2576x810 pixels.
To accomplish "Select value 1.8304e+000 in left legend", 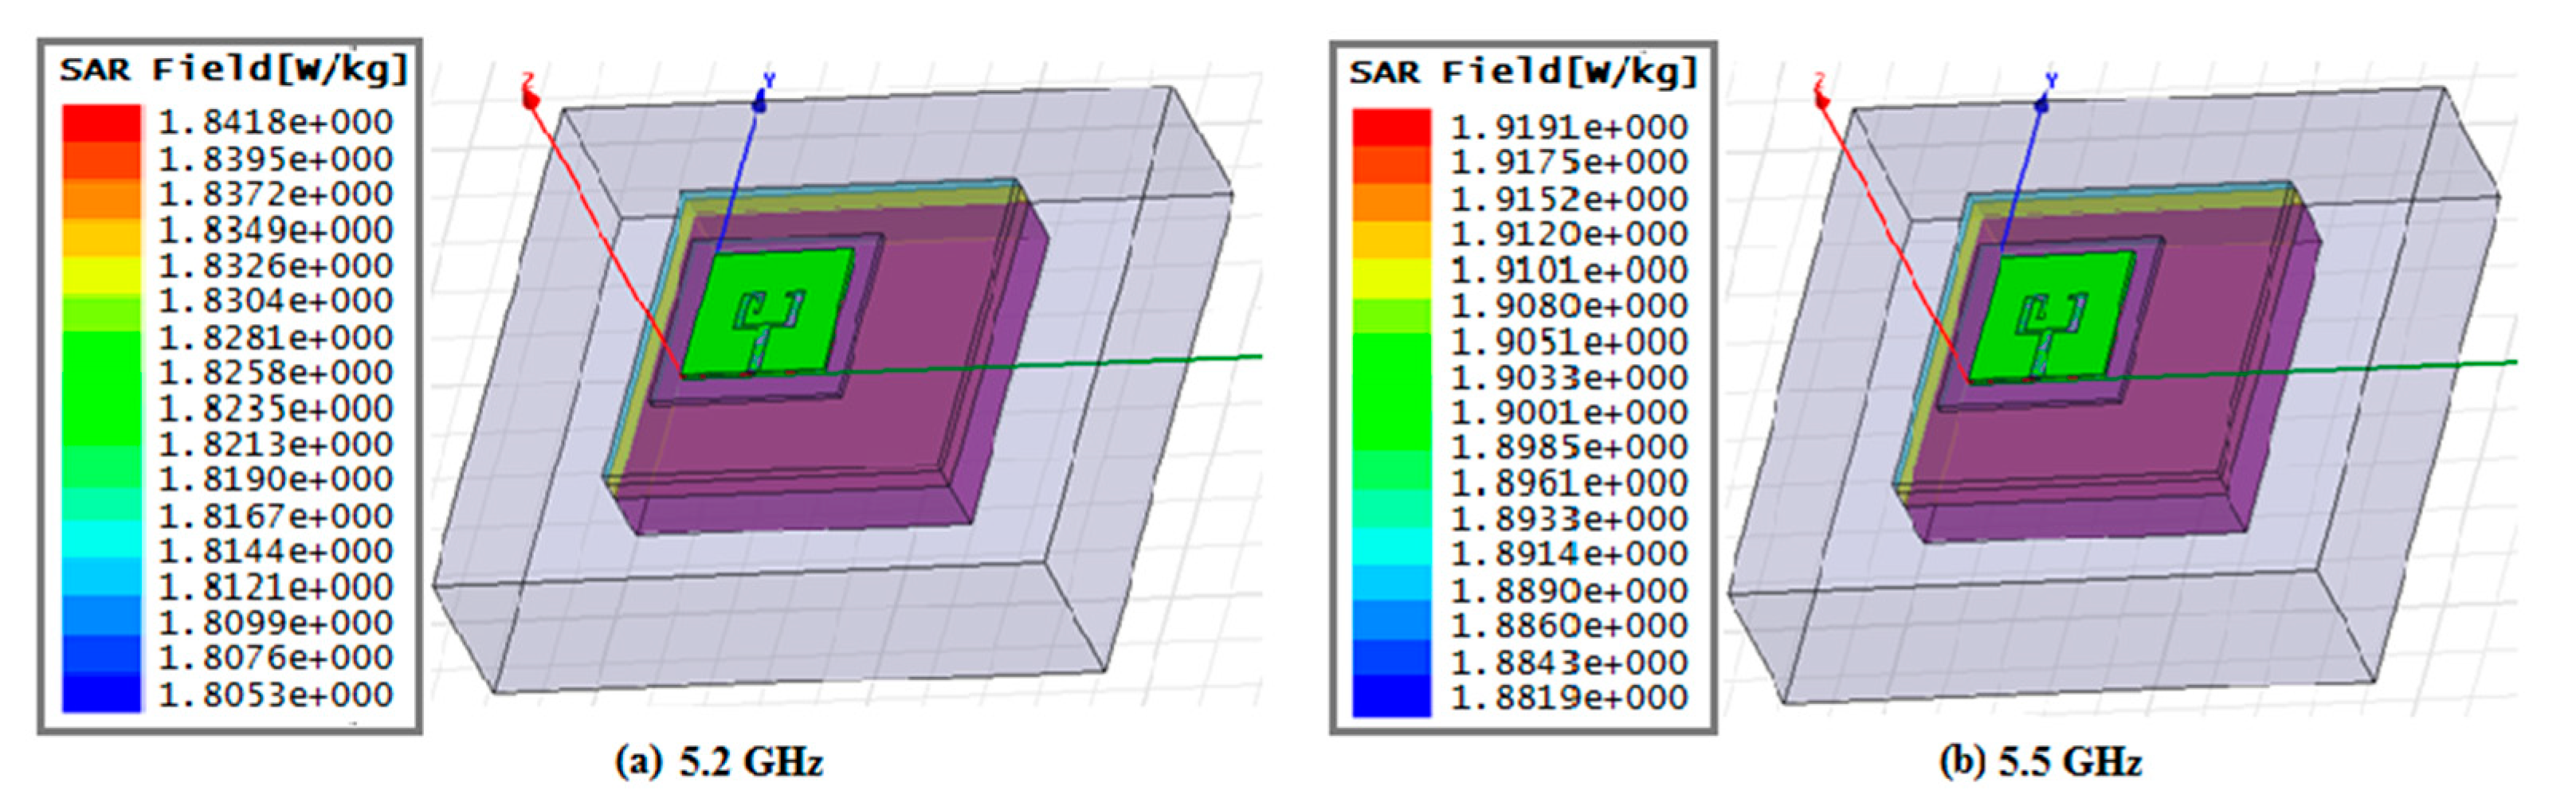I will 276,301.
